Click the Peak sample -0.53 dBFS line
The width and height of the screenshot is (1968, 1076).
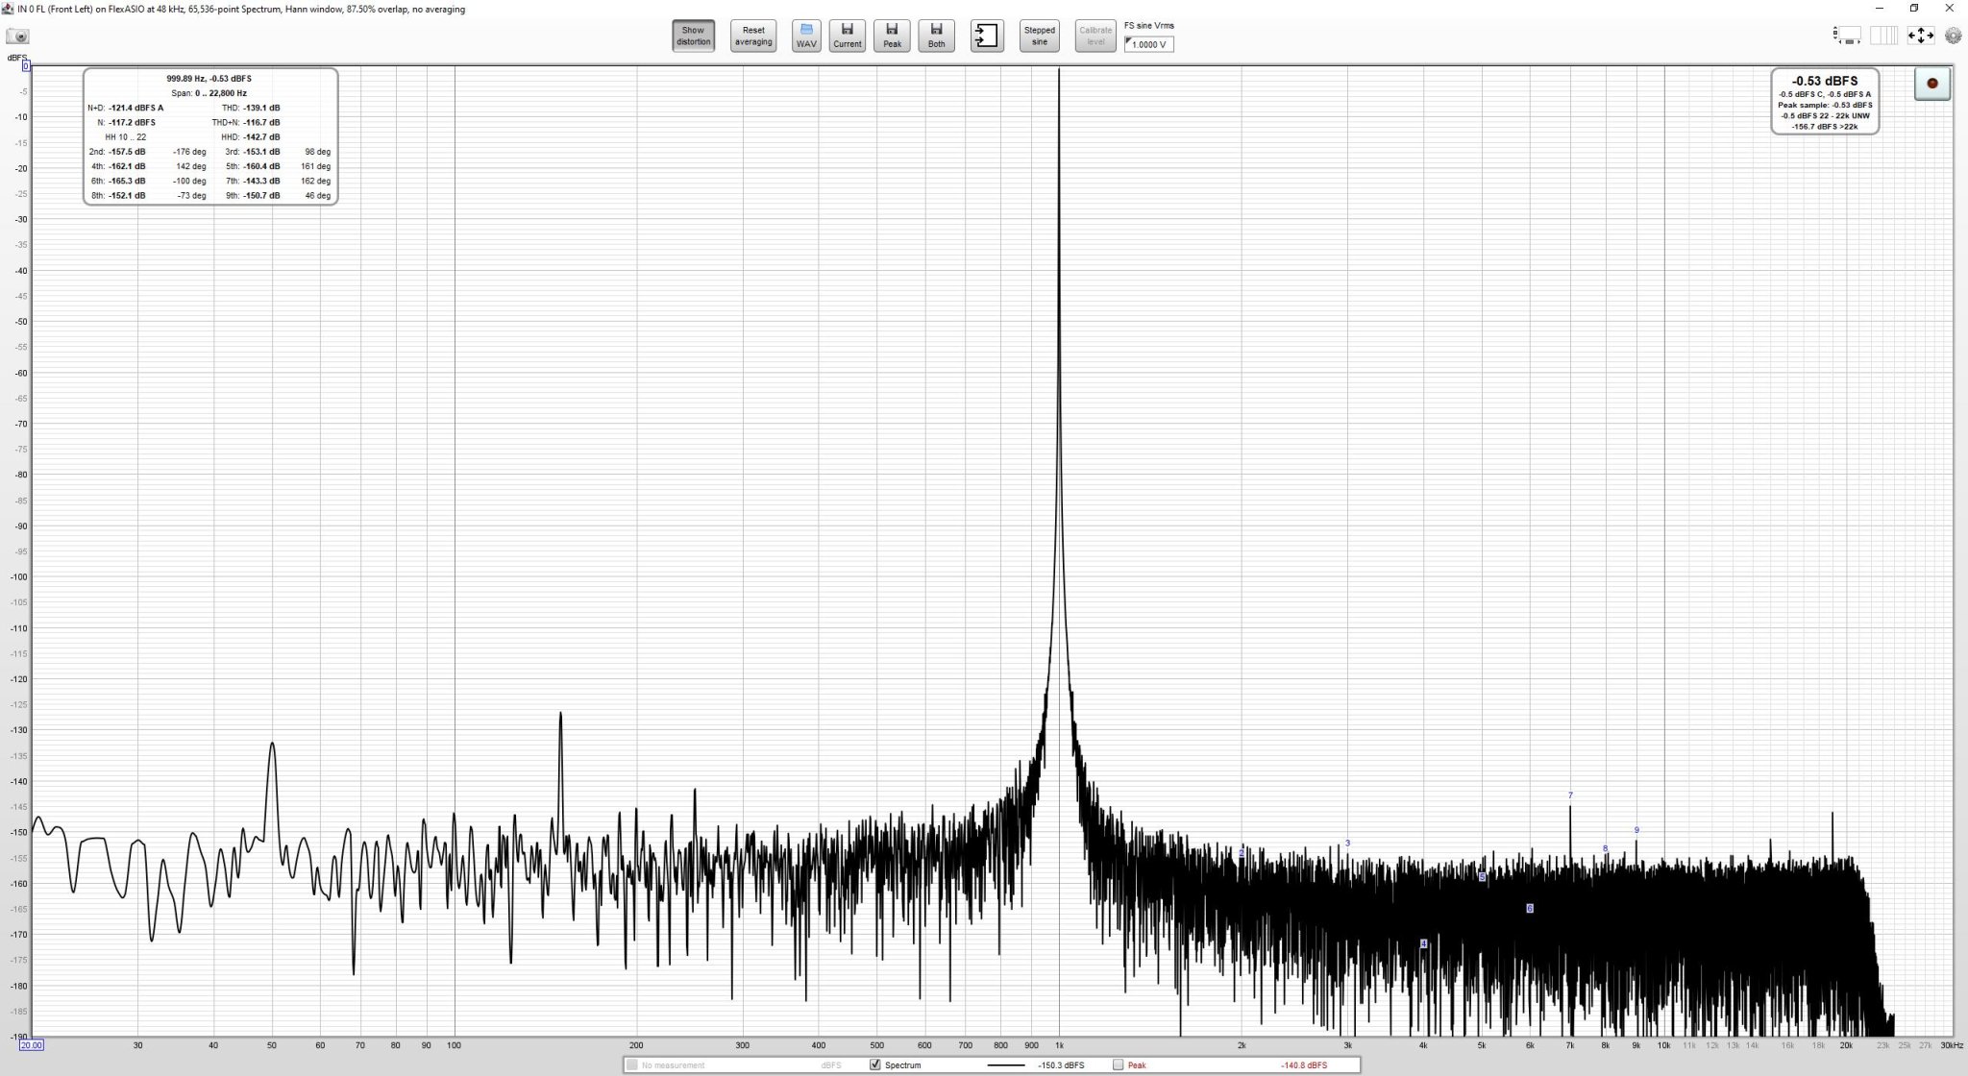tap(1825, 105)
